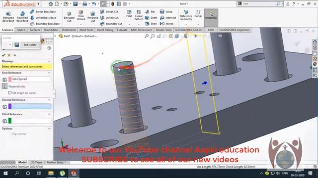Screen dimensions: 318x178
Task: Choose the Swept Cut tool
Action: point(109,12)
